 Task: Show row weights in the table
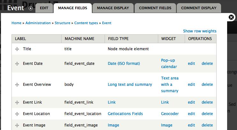pos(200,31)
